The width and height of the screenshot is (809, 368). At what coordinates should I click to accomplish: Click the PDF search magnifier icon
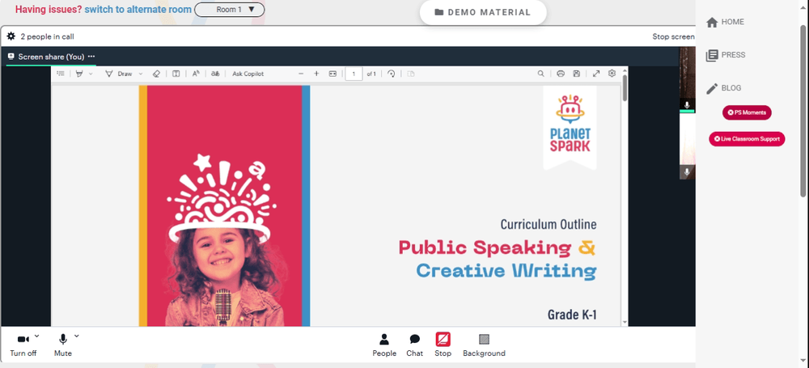(x=540, y=74)
